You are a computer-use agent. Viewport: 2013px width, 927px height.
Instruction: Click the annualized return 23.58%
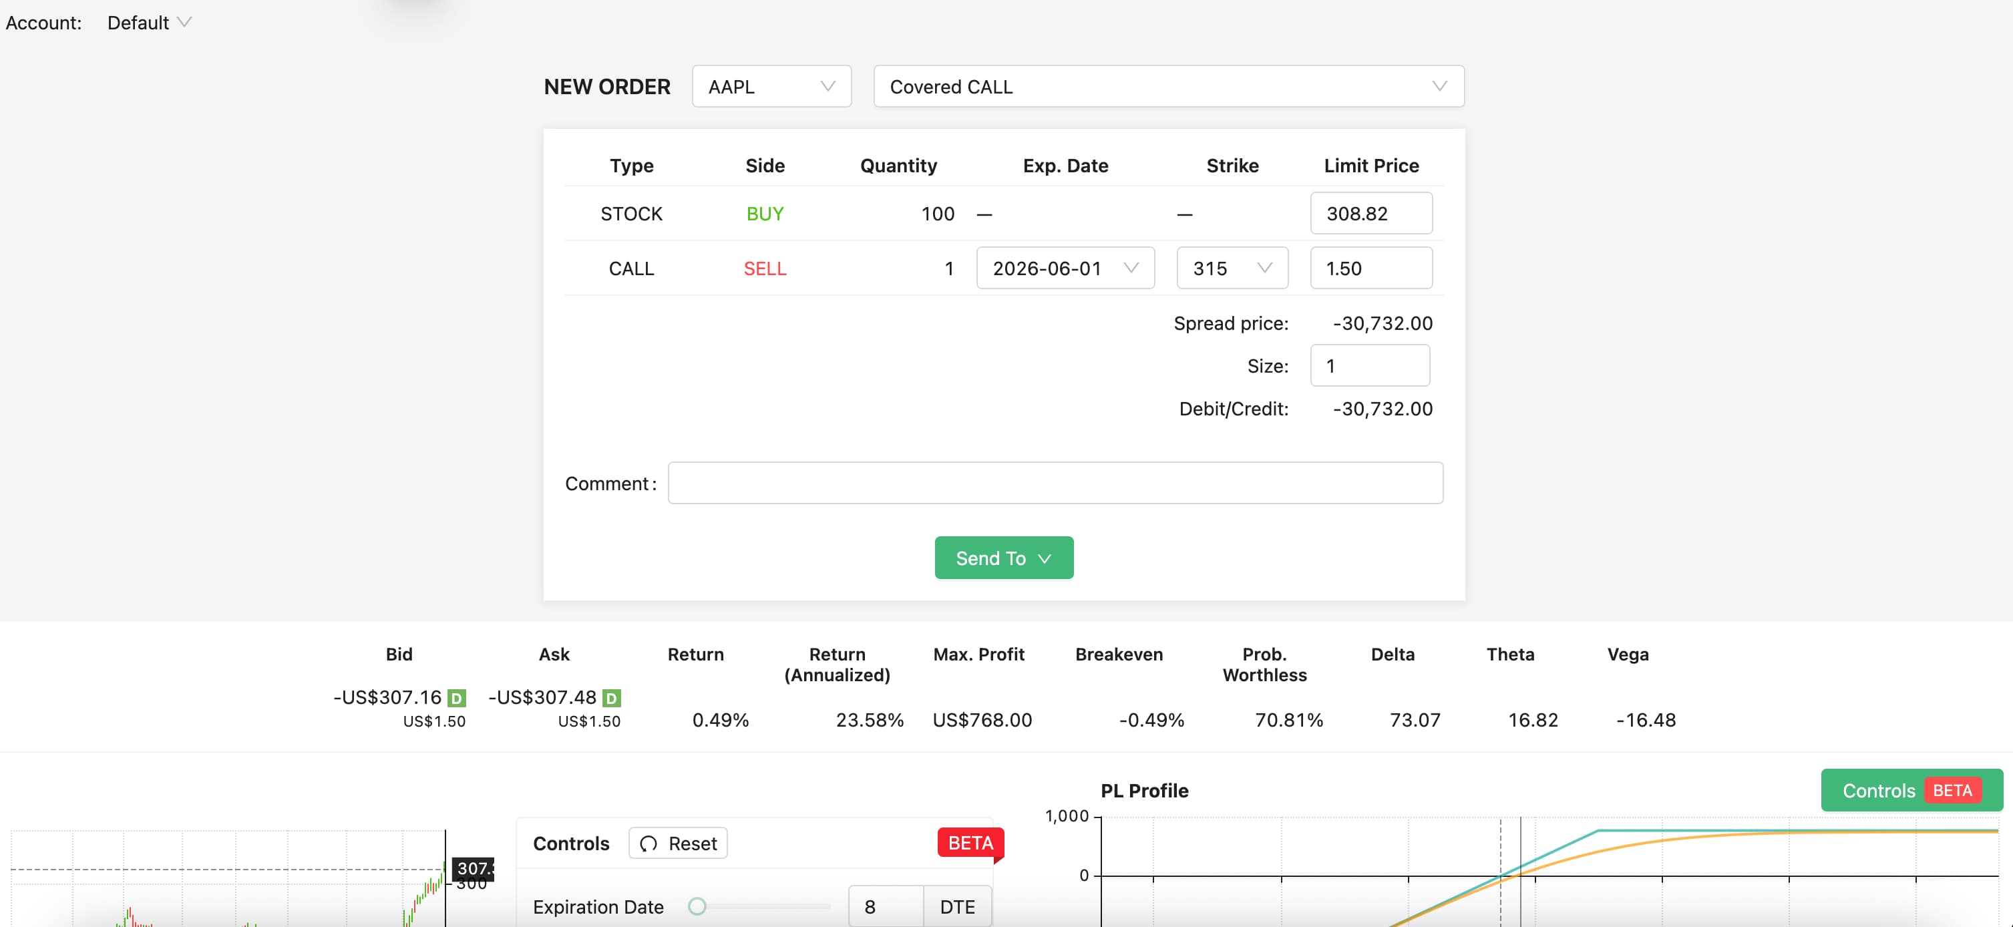point(870,720)
